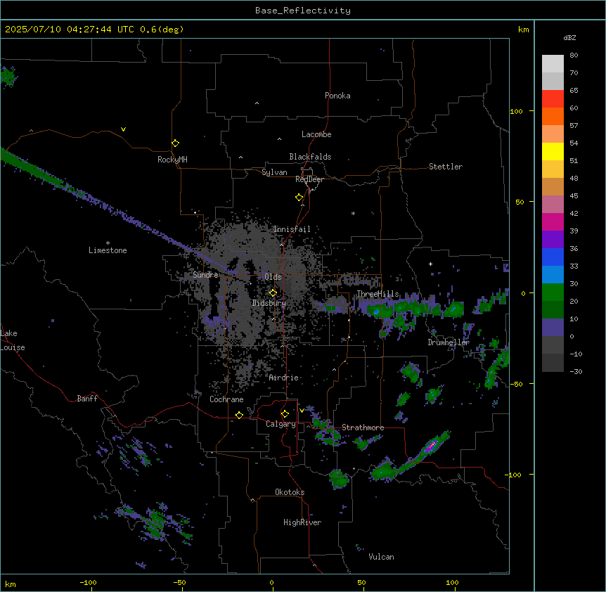
Task: Click the Vulcan label
Action: [381, 557]
